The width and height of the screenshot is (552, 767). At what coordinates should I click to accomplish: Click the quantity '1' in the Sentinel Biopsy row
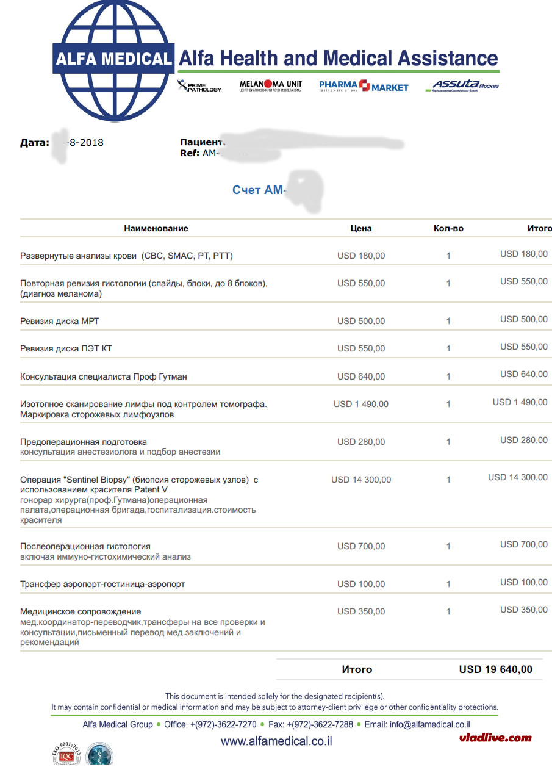(x=448, y=480)
